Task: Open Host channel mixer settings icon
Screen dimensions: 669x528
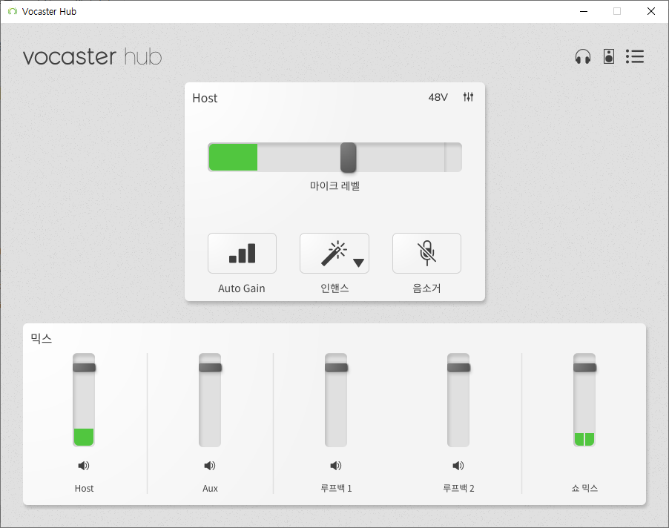Action: 468,97
